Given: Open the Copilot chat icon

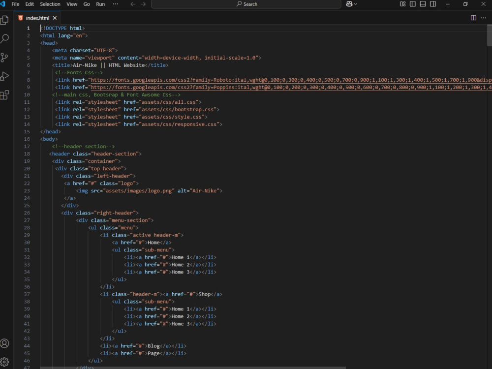Looking at the screenshot, I should click(x=349, y=4).
